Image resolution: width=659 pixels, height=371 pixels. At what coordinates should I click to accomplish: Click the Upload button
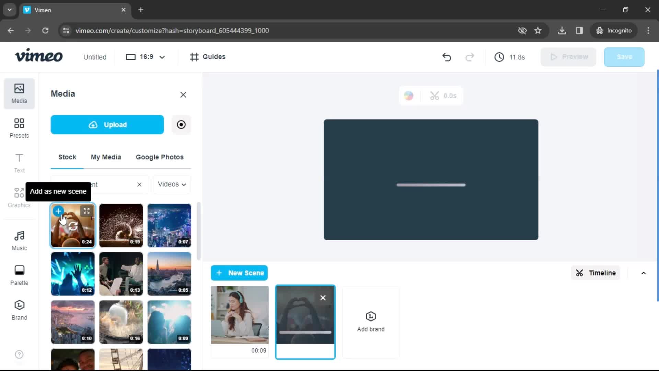click(107, 125)
